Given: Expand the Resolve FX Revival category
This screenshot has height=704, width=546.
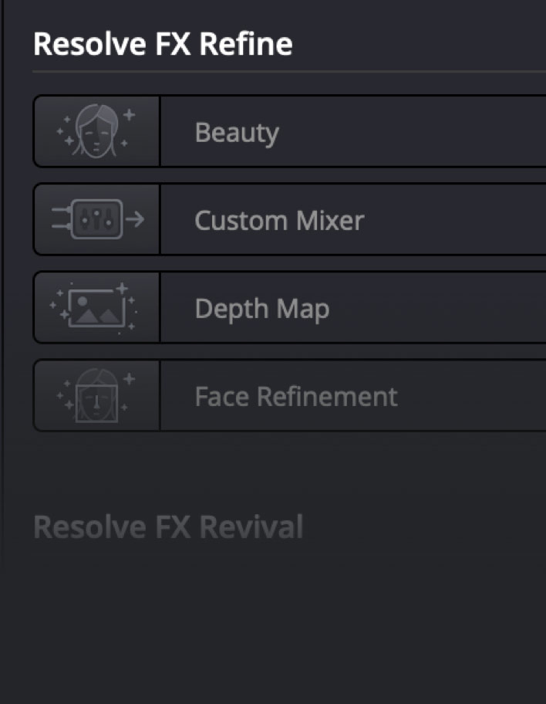Looking at the screenshot, I should point(170,526).
